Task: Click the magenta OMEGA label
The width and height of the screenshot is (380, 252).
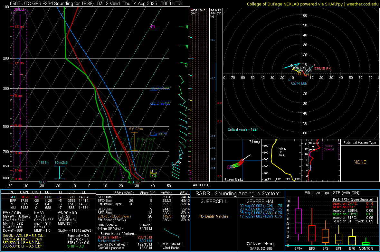Action: [x=20, y=9]
